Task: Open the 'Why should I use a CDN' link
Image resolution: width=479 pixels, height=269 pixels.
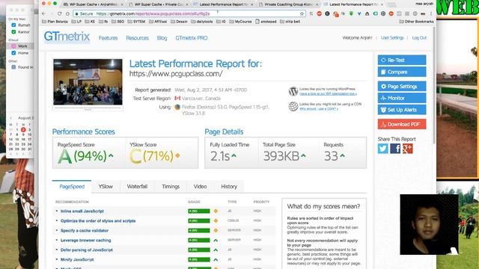Action: [x=319, y=108]
